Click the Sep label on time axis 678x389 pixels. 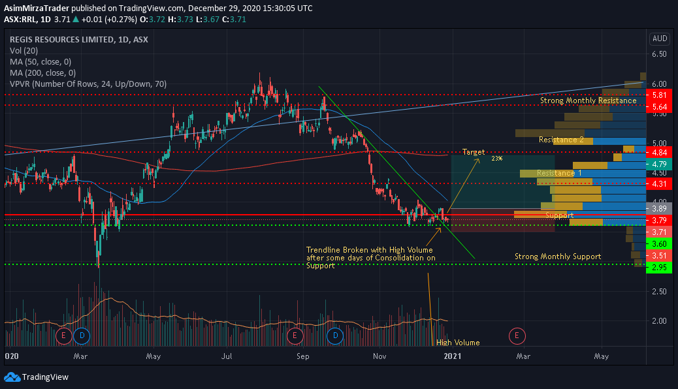[x=302, y=356]
